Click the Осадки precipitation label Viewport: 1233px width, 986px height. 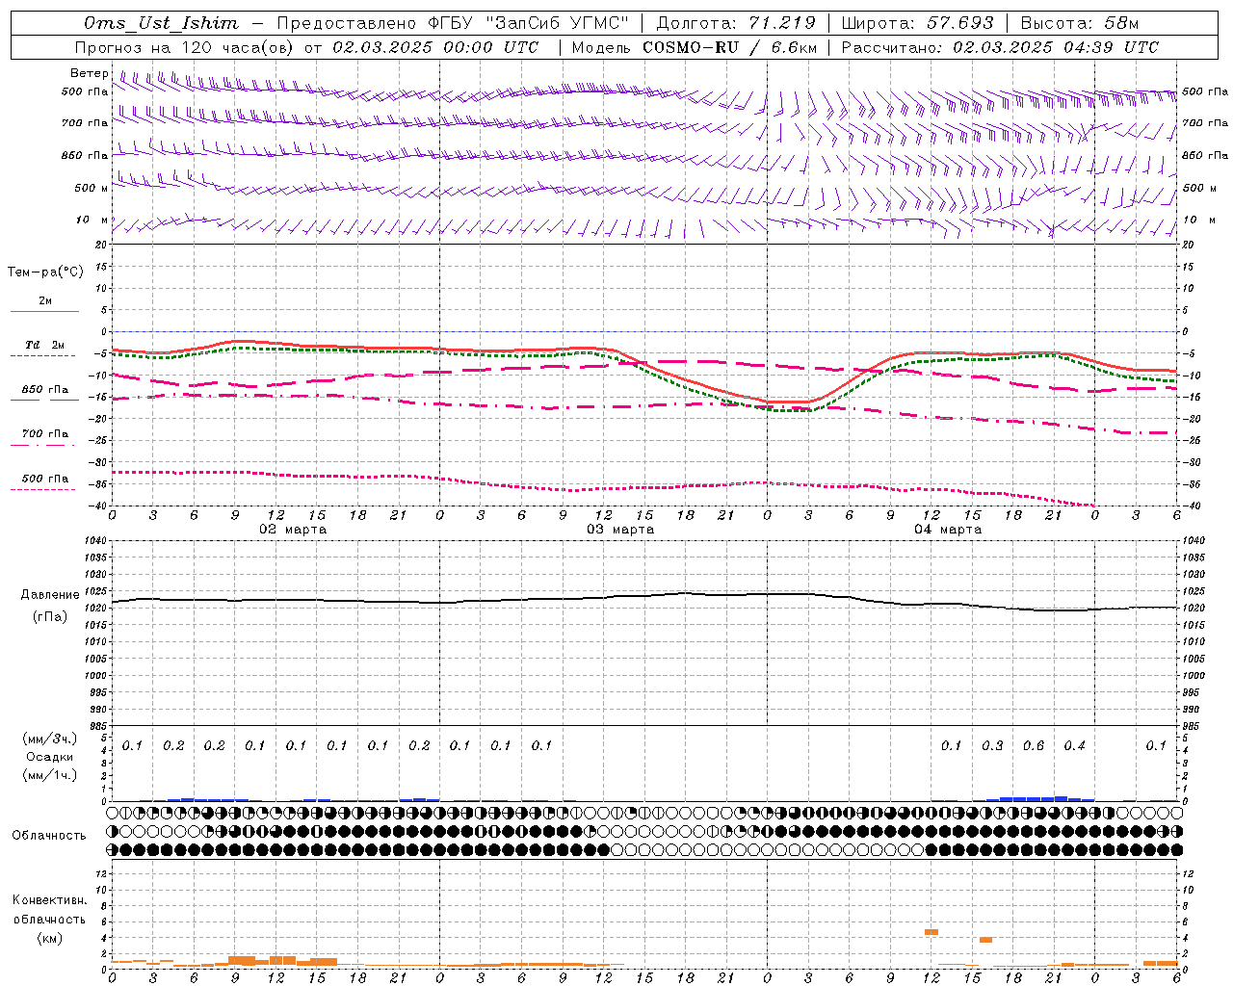[49, 757]
